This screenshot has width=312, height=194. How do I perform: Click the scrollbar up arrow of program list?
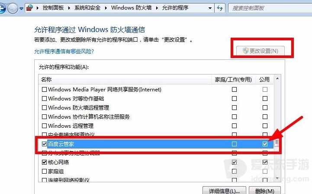277,78
